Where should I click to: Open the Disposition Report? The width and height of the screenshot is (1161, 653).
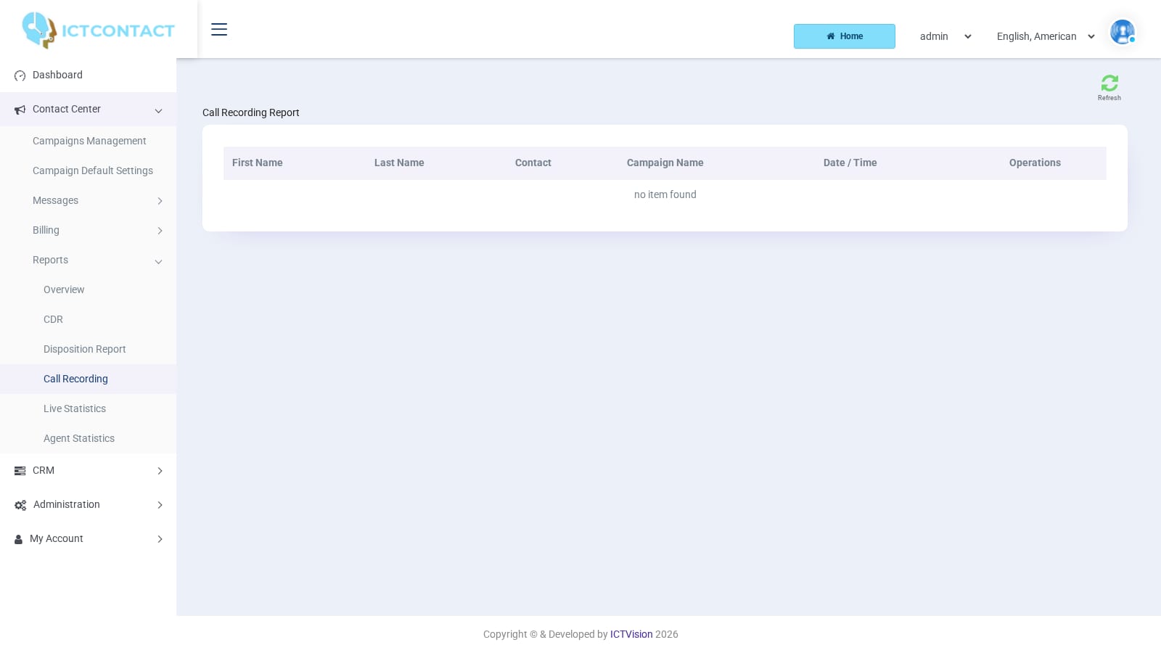[88, 349]
